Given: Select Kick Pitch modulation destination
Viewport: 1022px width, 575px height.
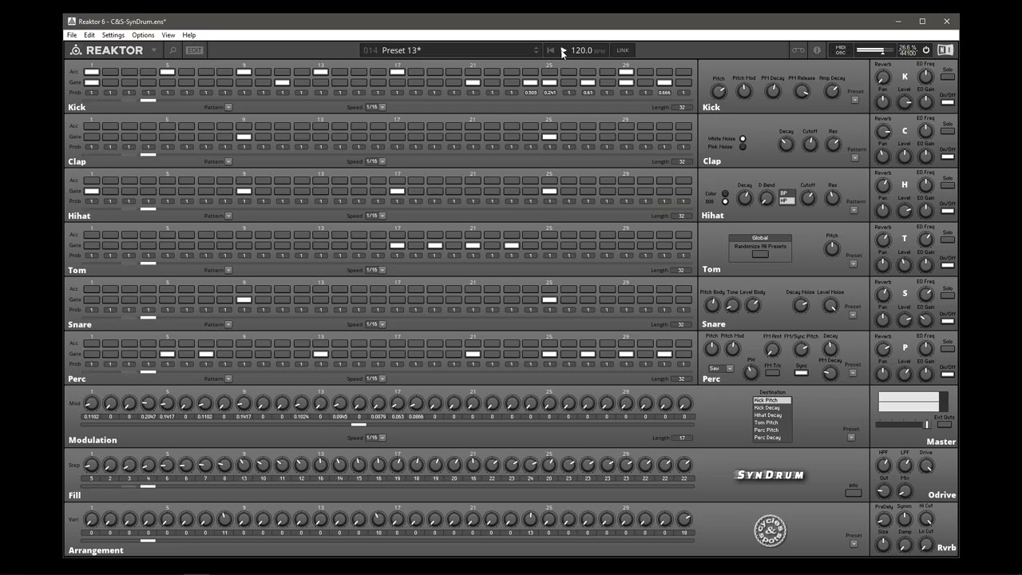Looking at the screenshot, I should (772, 400).
